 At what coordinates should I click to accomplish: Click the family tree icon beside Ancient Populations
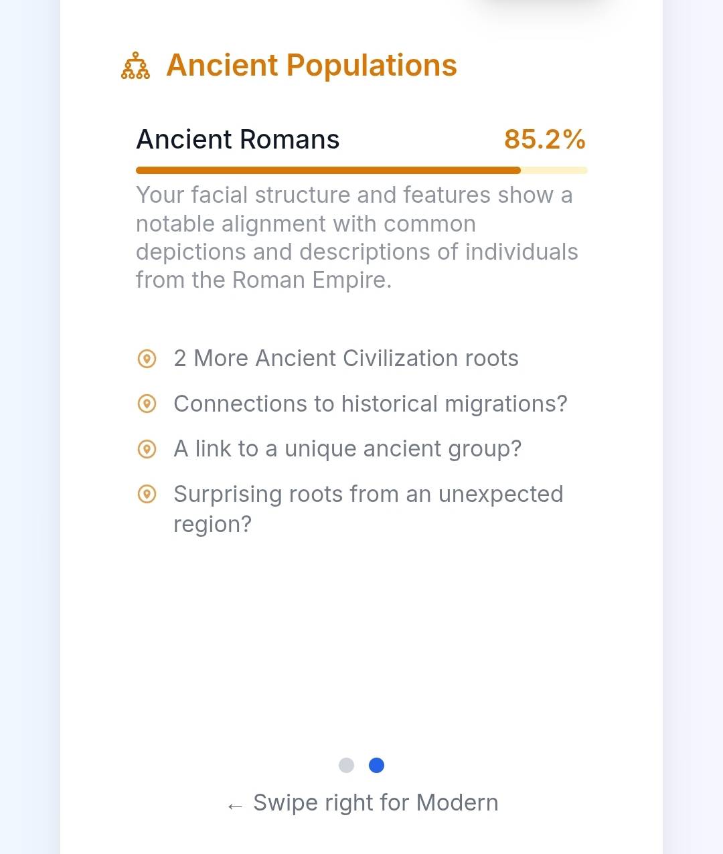tap(135, 66)
